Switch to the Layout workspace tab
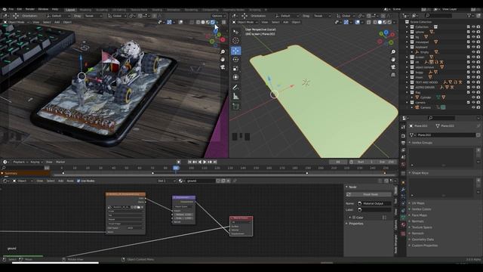The width and height of the screenshot is (483, 272). coord(70,10)
